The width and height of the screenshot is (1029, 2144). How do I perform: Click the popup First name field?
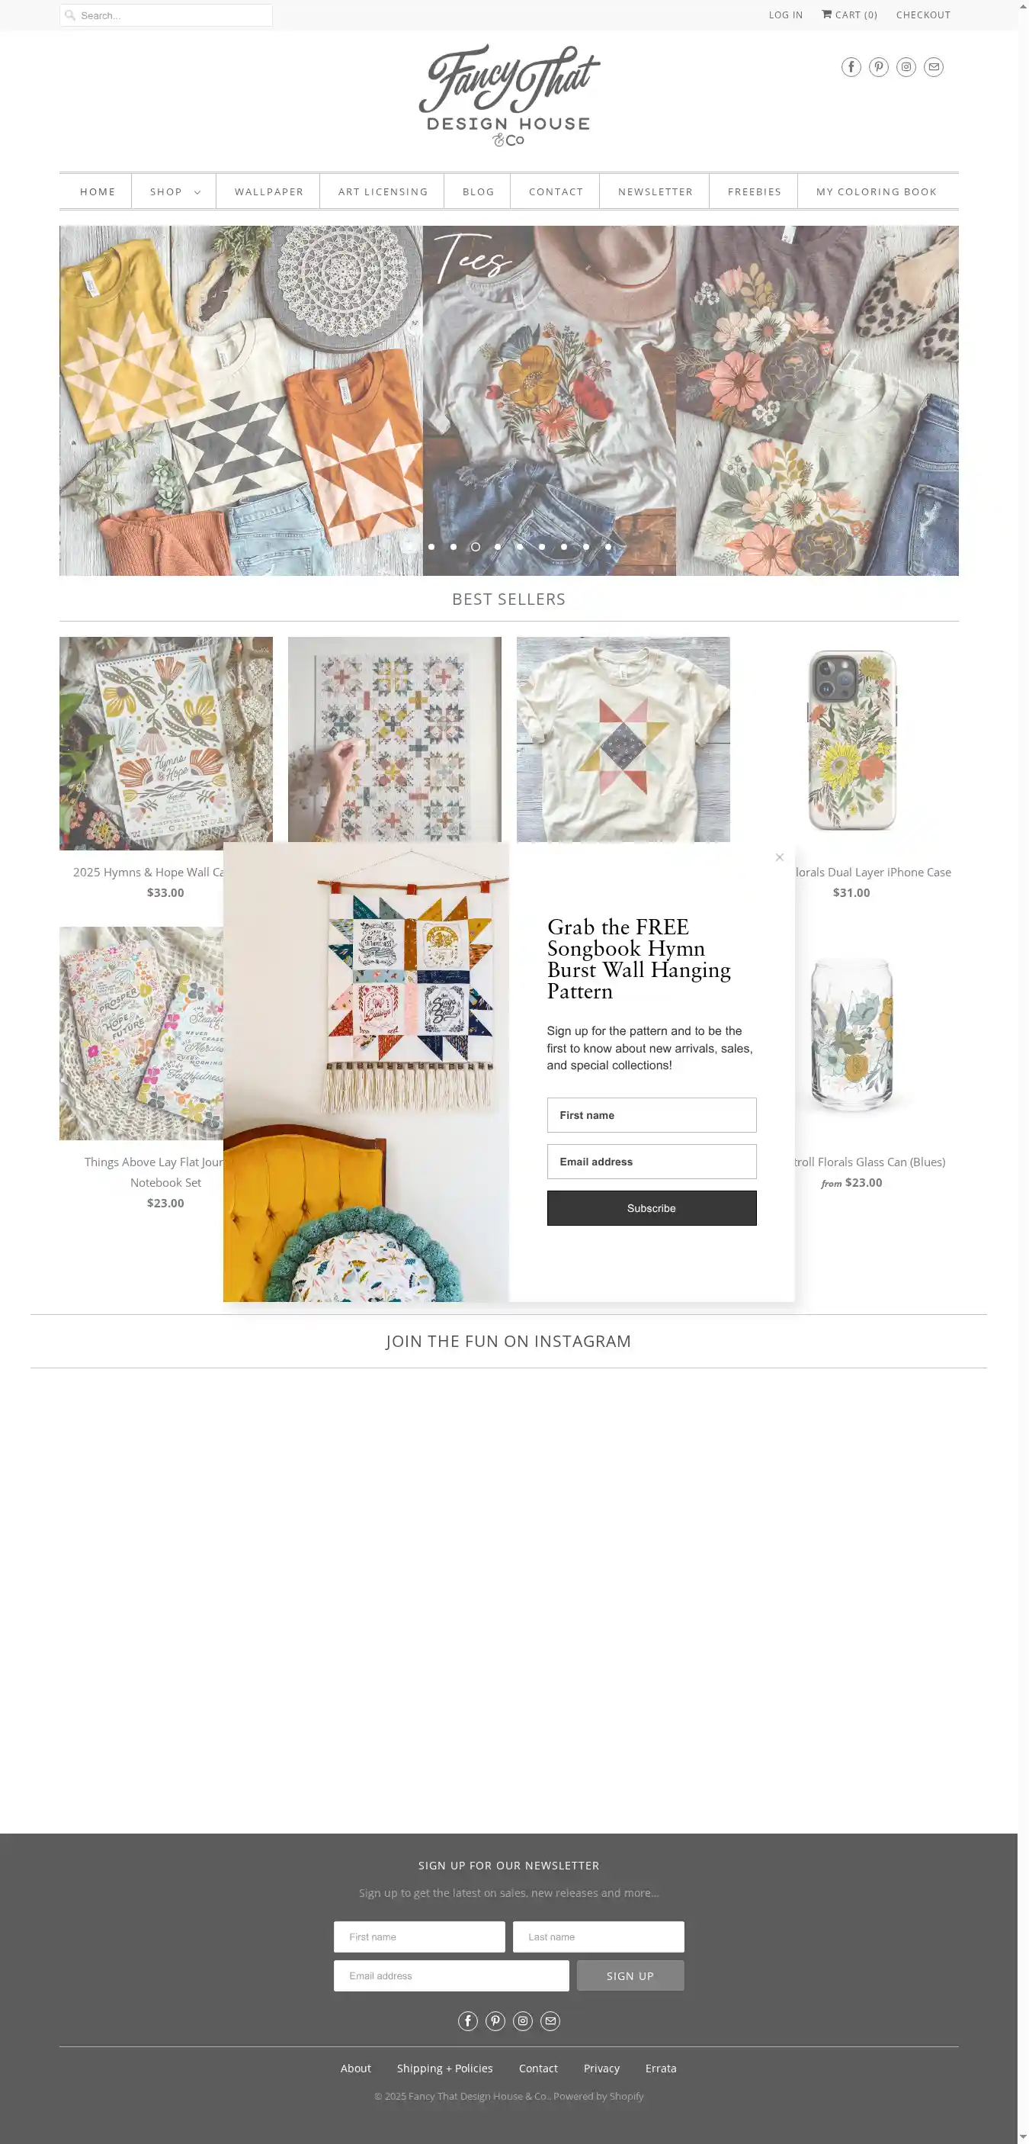pyautogui.click(x=652, y=1114)
